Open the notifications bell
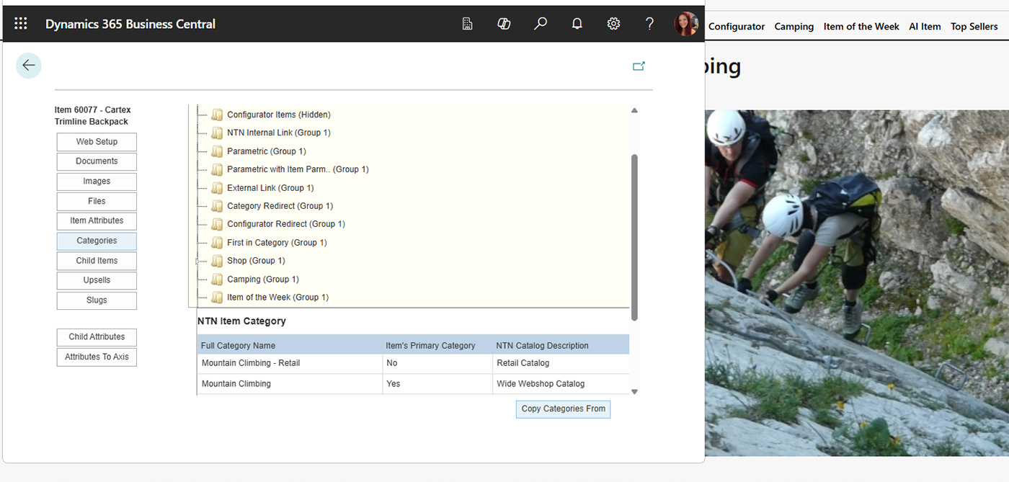 pyautogui.click(x=577, y=24)
